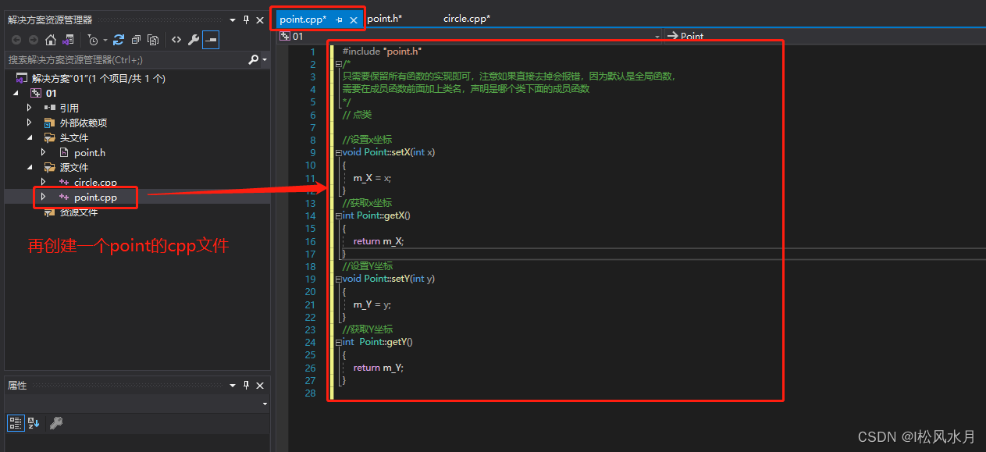The image size is (986, 452).
Task: Switch to the point.h* tab
Action: tap(385, 19)
